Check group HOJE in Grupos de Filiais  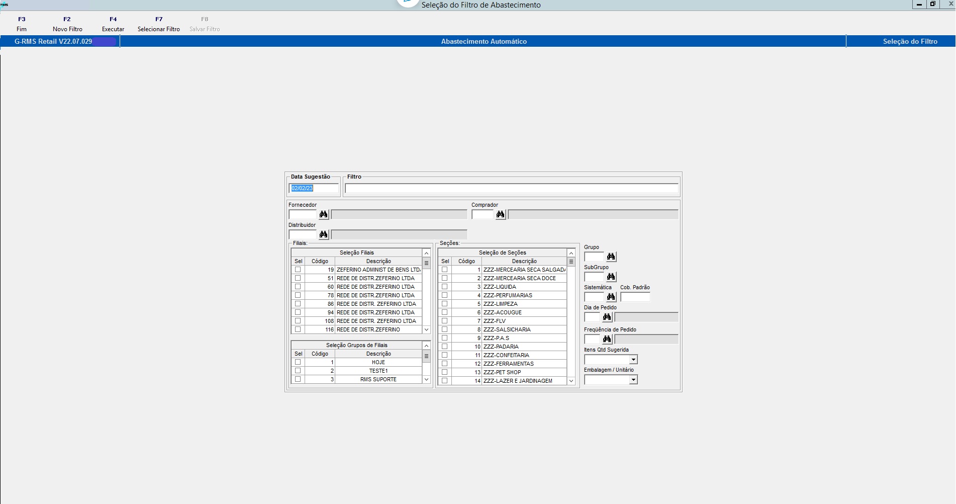pyautogui.click(x=298, y=362)
